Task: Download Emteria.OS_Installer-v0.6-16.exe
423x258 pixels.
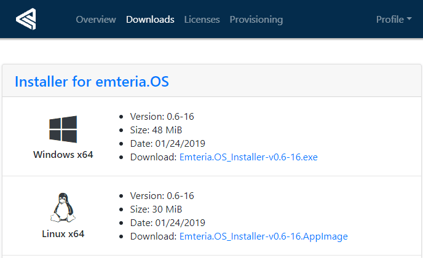Action: 248,157
